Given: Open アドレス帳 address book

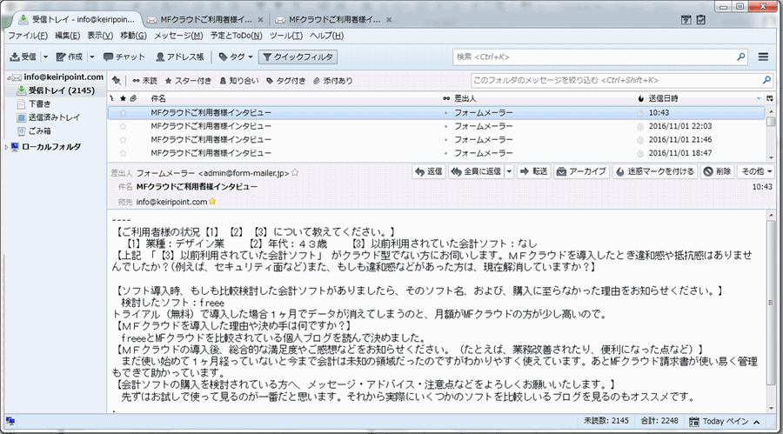Looking at the screenshot, I should pos(180,57).
